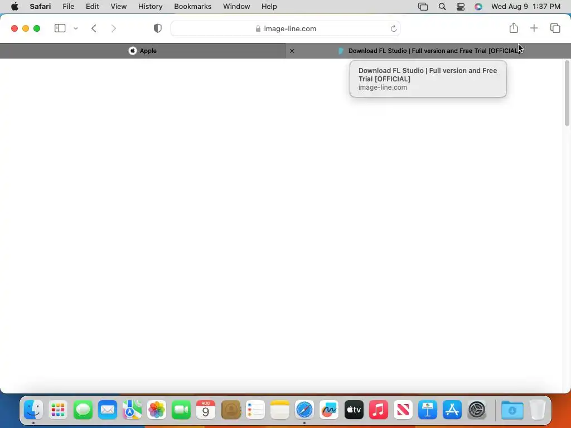Open News from the Dock
Viewport: 571px width, 428px height.
[403, 410]
